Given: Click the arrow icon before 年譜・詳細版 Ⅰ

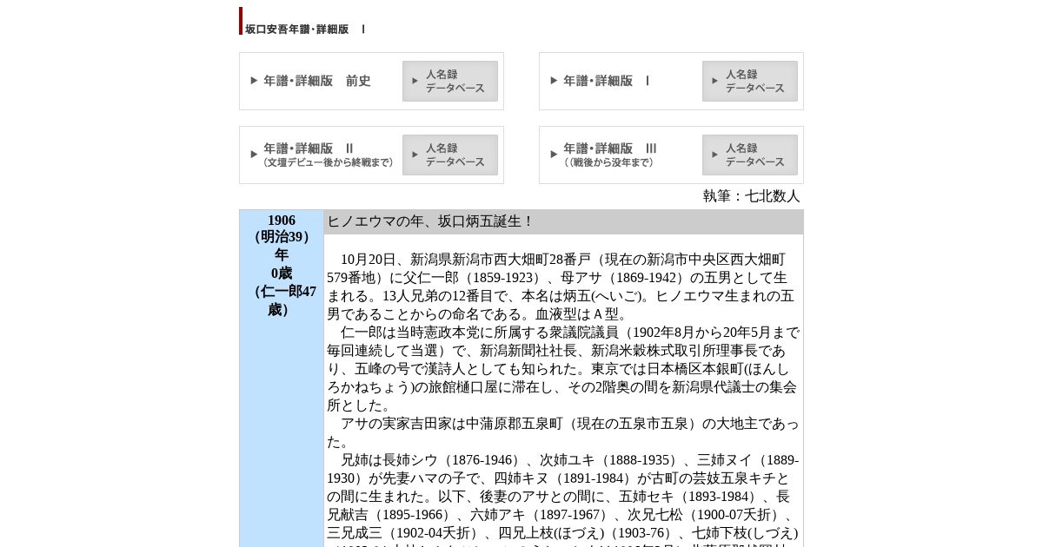Looking at the screenshot, I should click(555, 81).
